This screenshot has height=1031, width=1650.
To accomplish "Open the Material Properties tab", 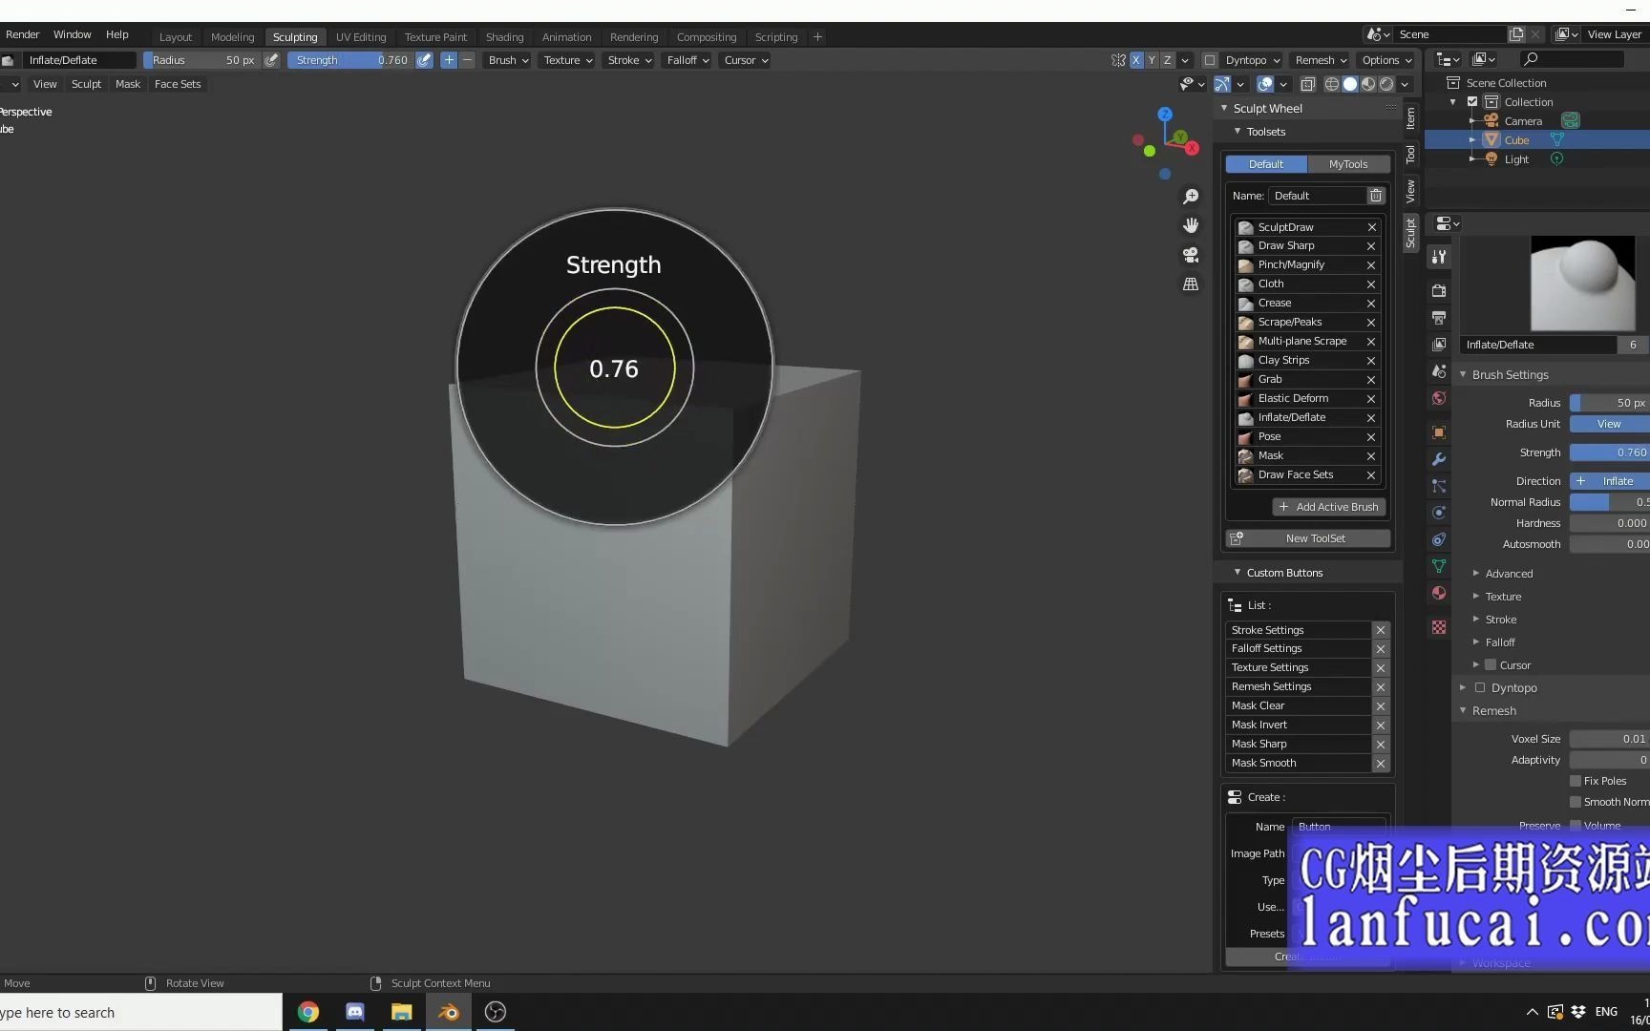I will [x=1439, y=593].
